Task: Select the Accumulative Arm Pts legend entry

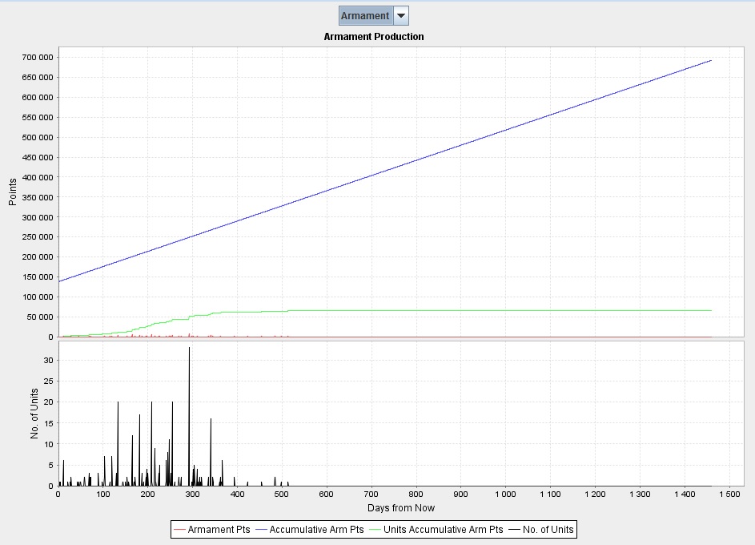Action: tap(316, 530)
